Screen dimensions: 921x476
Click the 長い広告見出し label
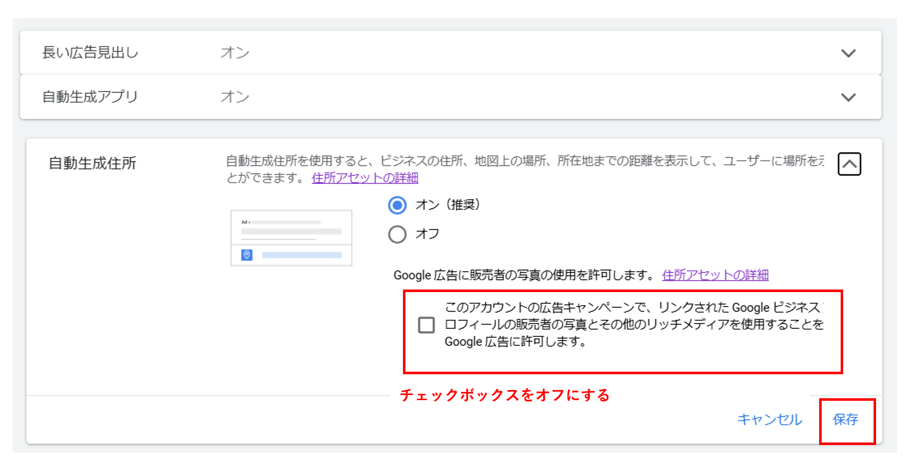(90, 53)
